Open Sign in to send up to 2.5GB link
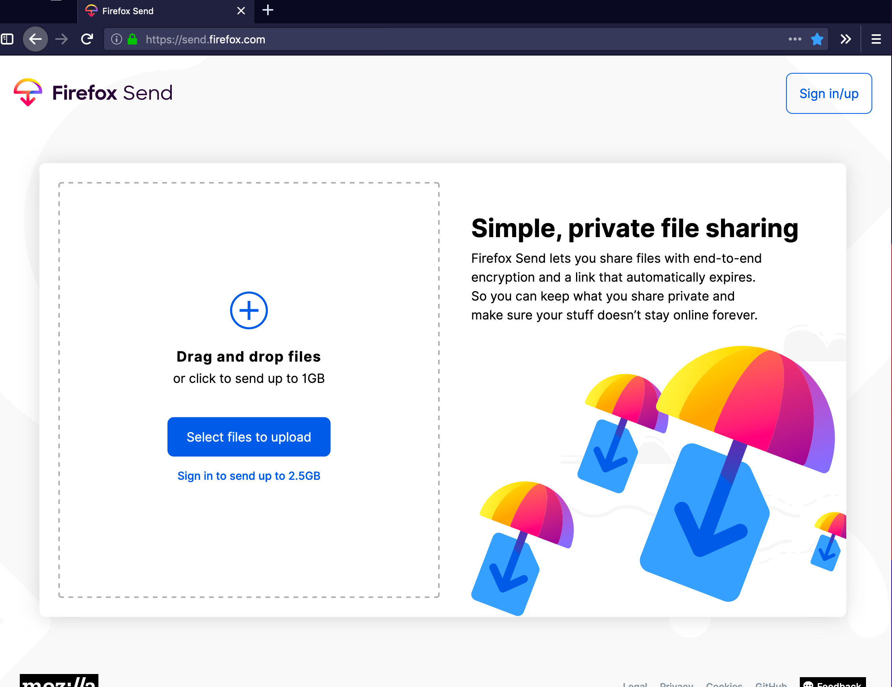Image resolution: width=892 pixels, height=687 pixels. [249, 476]
